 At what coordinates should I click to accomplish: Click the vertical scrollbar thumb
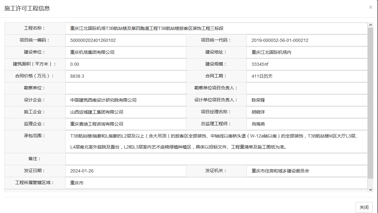point(370,103)
